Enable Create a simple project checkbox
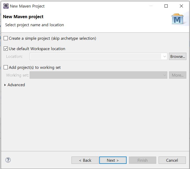The image size is (190, 169). tap(6, 38)
